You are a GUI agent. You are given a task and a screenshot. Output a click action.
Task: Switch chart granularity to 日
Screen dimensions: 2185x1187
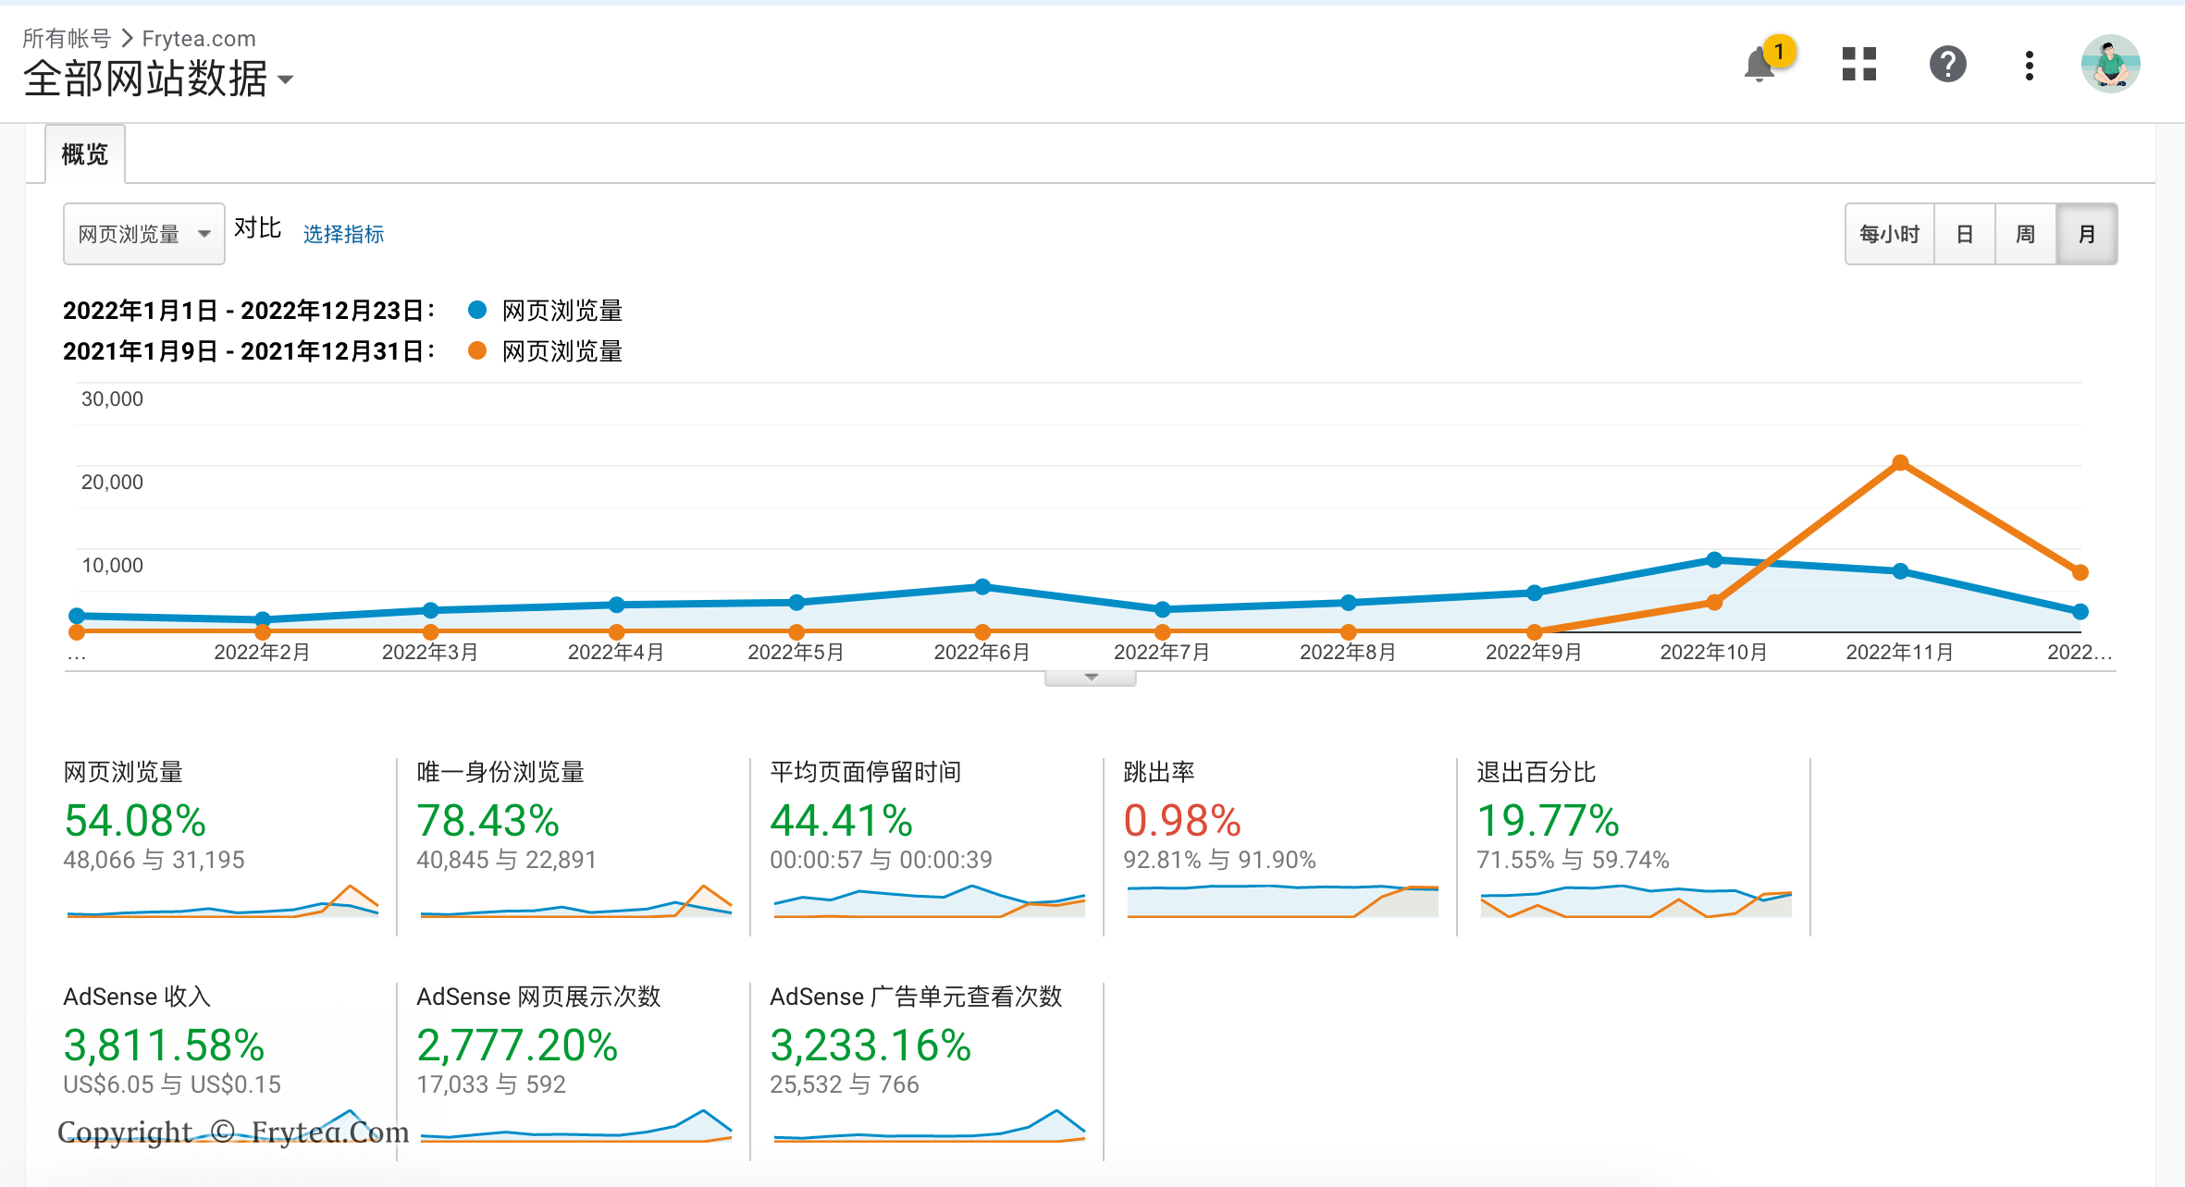pos(1965,235)
